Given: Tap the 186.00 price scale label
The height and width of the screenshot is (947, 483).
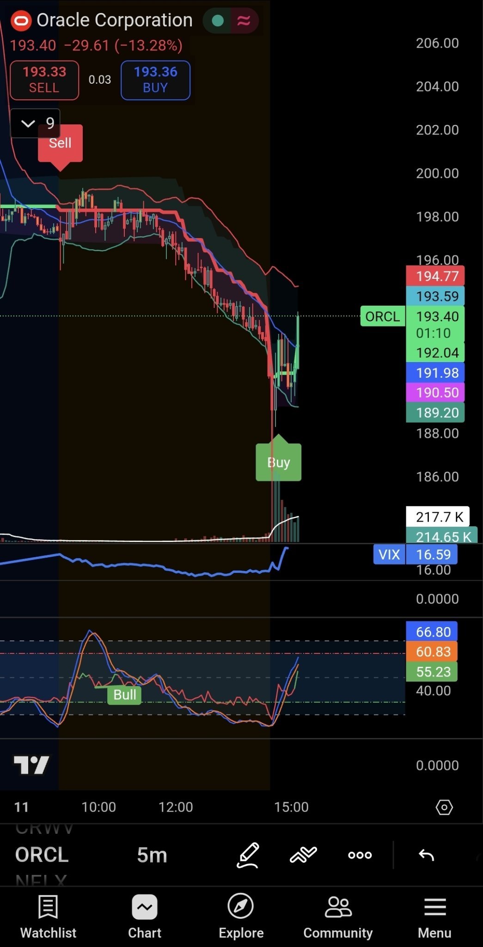Looking at the screenshot, I should tap(437, 477).
